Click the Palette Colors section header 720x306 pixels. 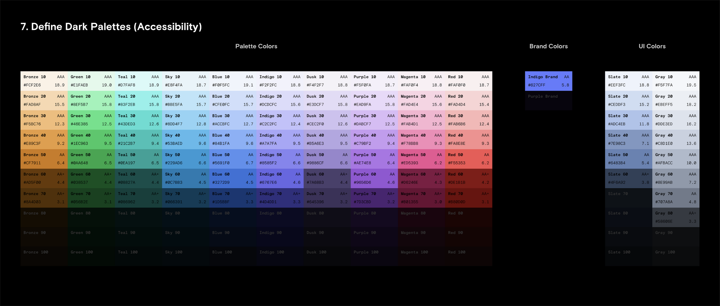(x=256, y=46)
